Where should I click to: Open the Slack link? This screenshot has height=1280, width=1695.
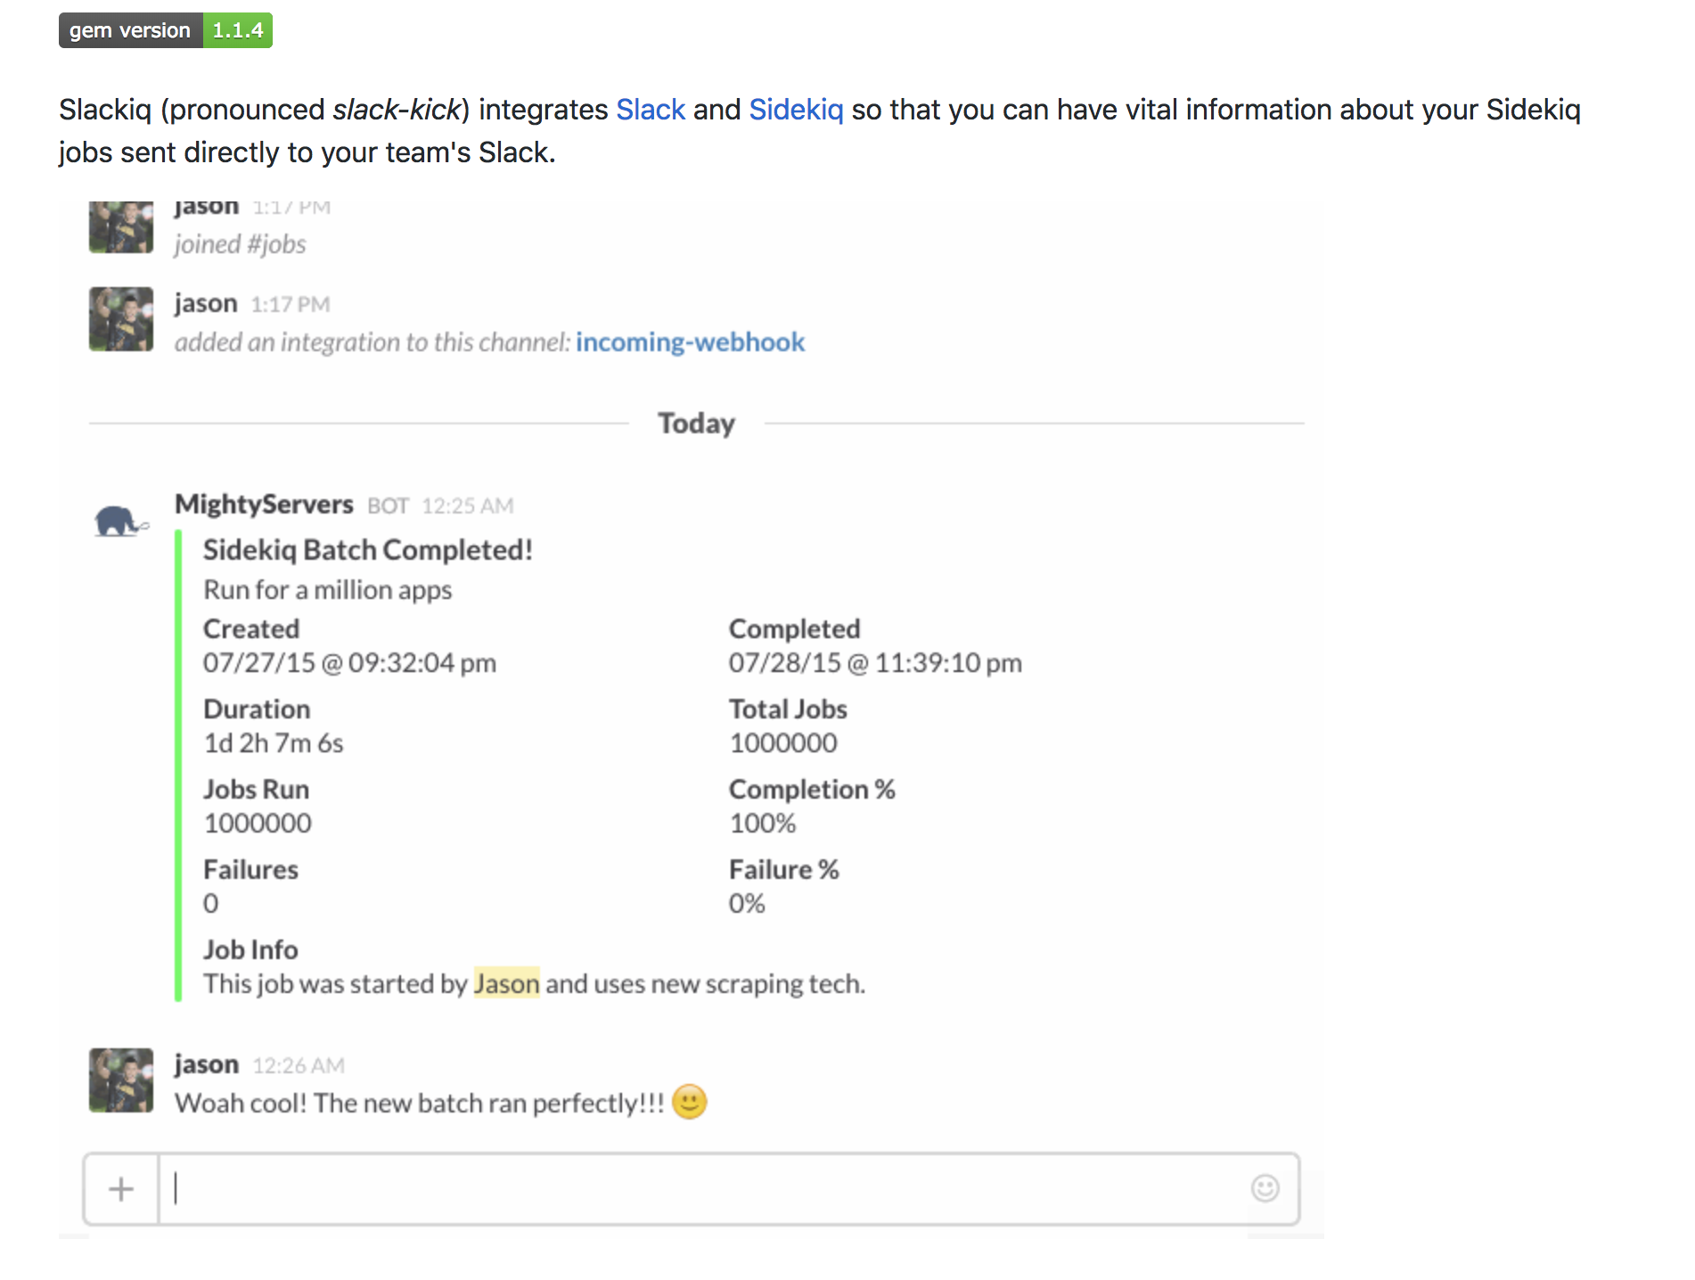click(650, 110)
